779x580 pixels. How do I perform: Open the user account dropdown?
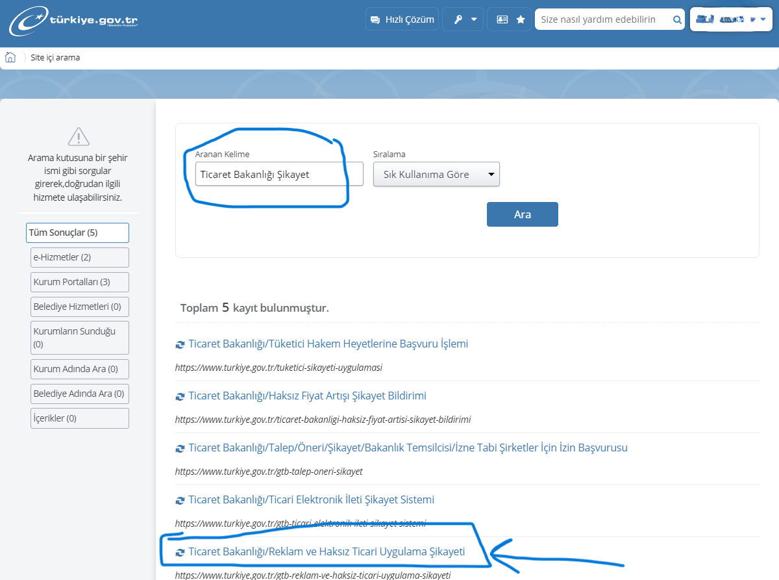732,19
